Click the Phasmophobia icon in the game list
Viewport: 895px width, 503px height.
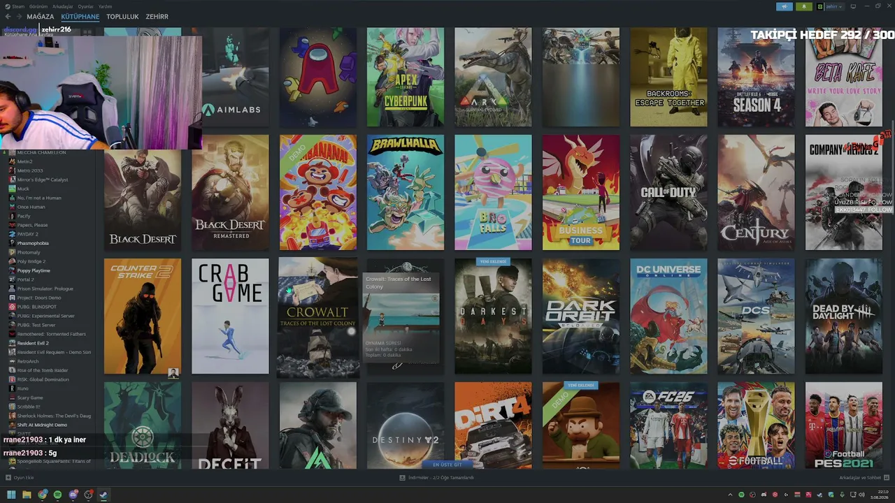pyautogui.click(x=12, y=243)
